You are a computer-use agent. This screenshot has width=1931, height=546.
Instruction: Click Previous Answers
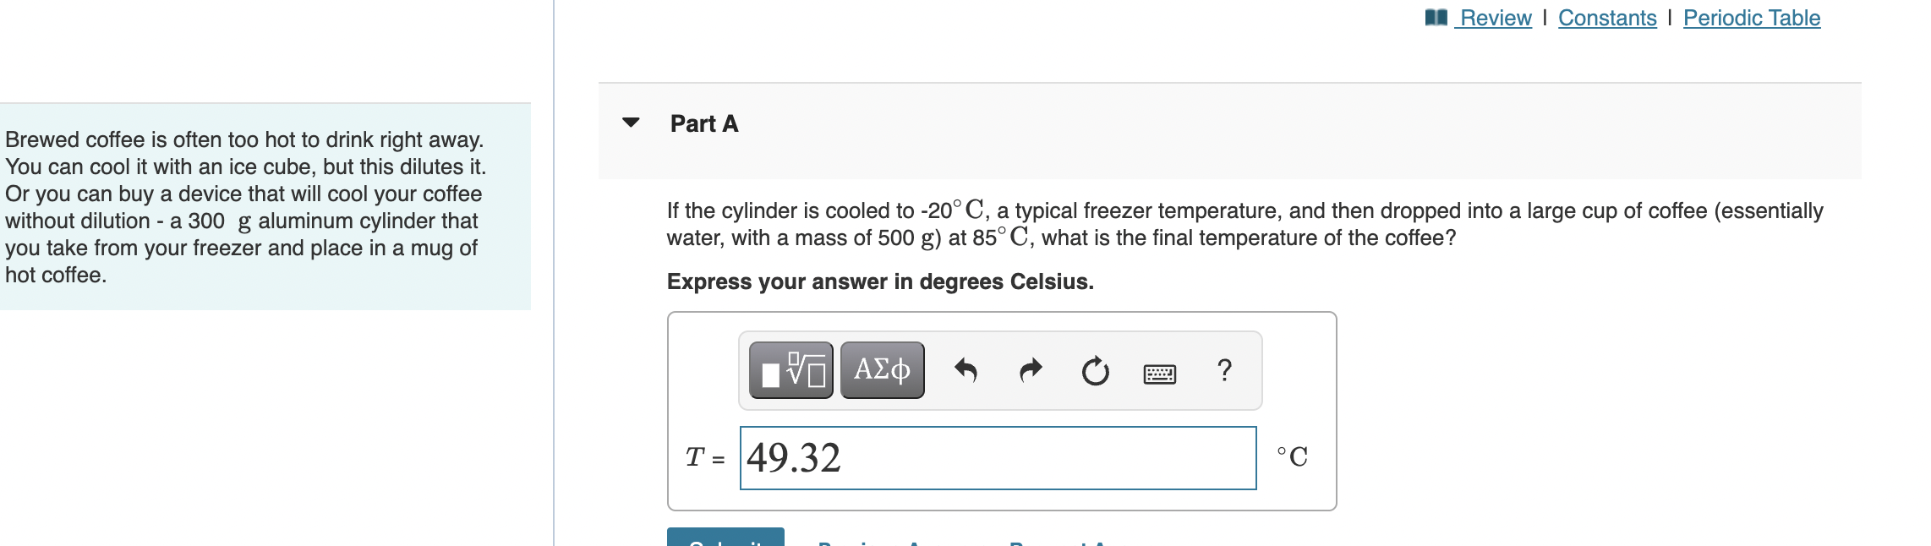(x=900, y=543)
